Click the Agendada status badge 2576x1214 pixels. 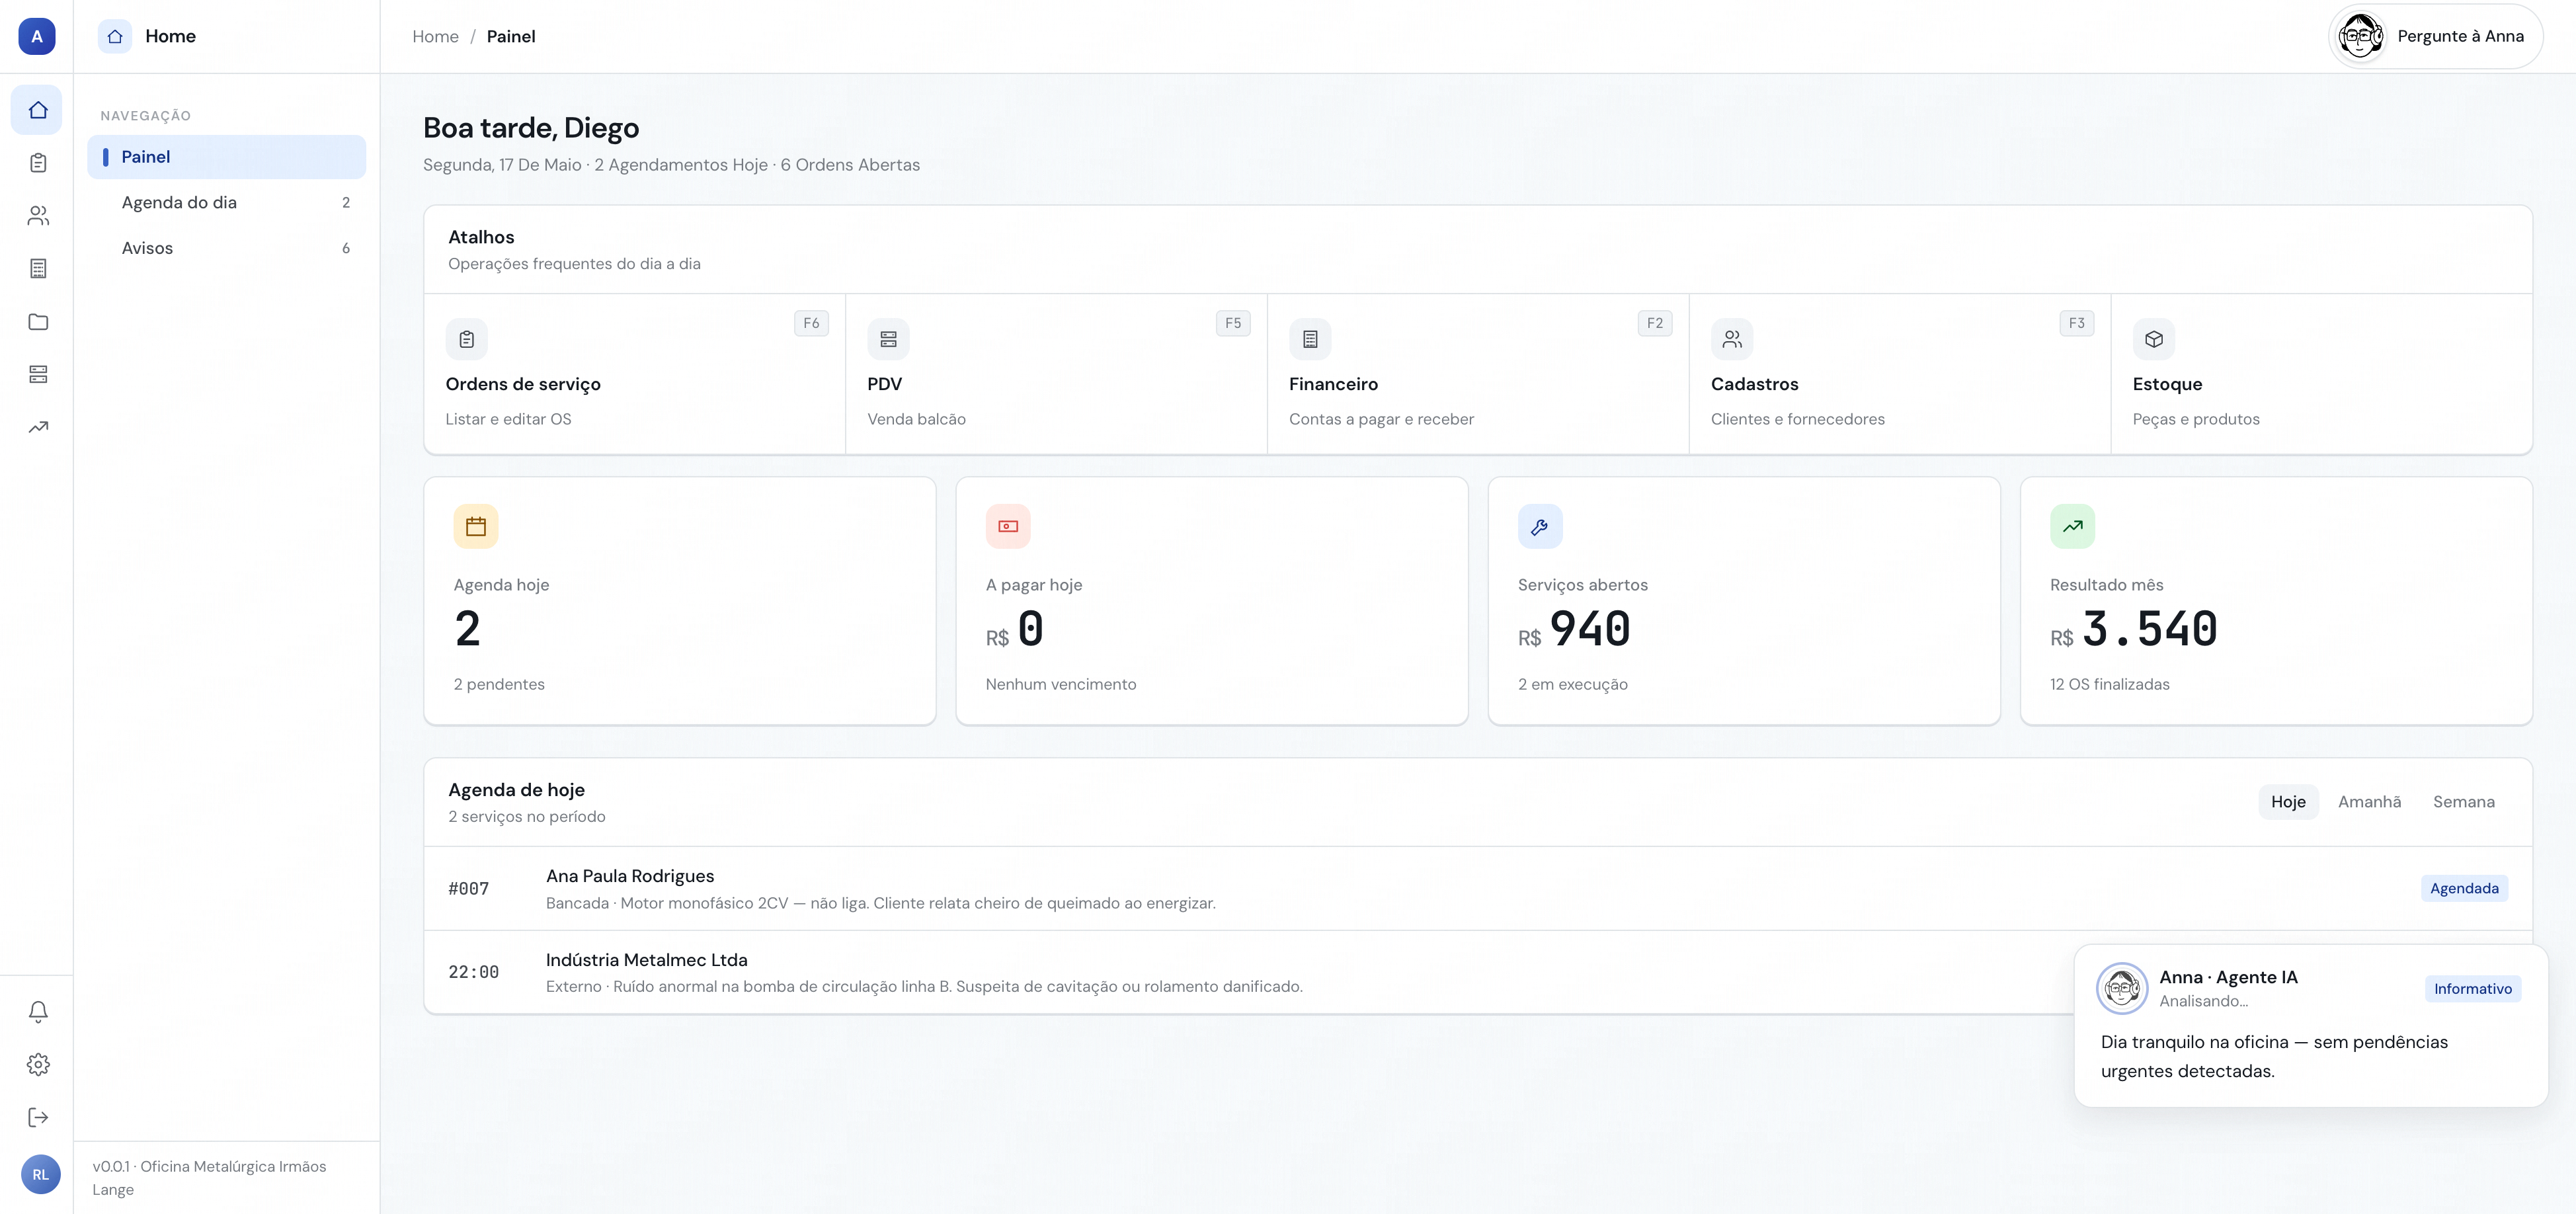click(x=2464, y=889)
